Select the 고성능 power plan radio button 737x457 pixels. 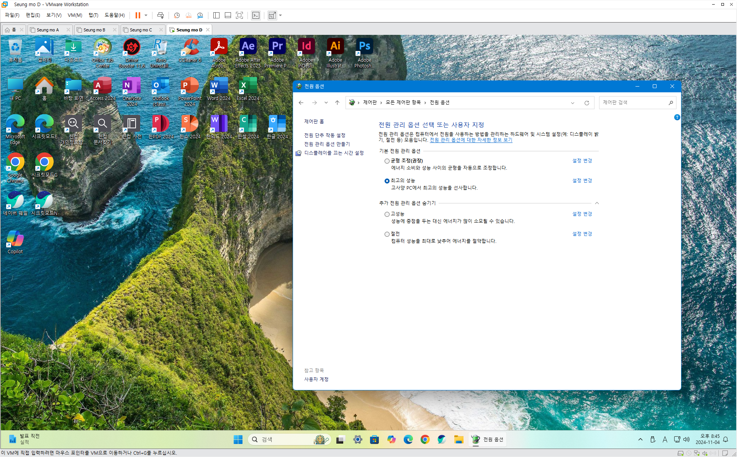387,214
